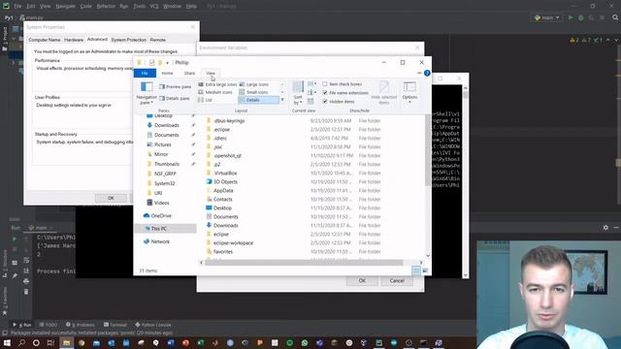This screenshot has width=621, height=349.
Task: Click the taskbar search magnifier
Action: pos(21,342)
